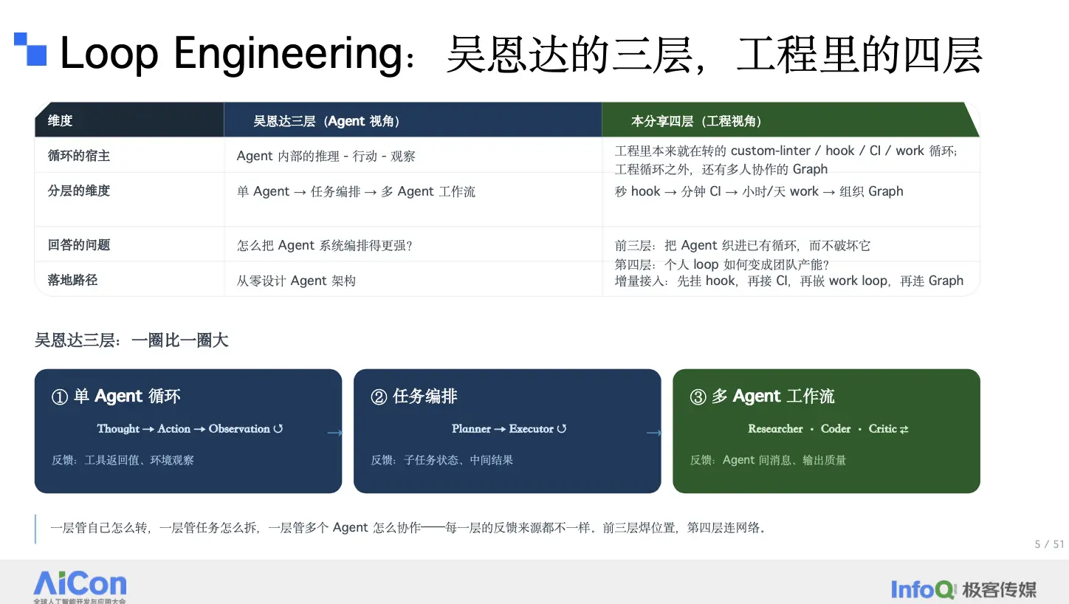Click the blue square logo beside the title
Screen dimensions: 1069x604
click(x=30, y=49)
